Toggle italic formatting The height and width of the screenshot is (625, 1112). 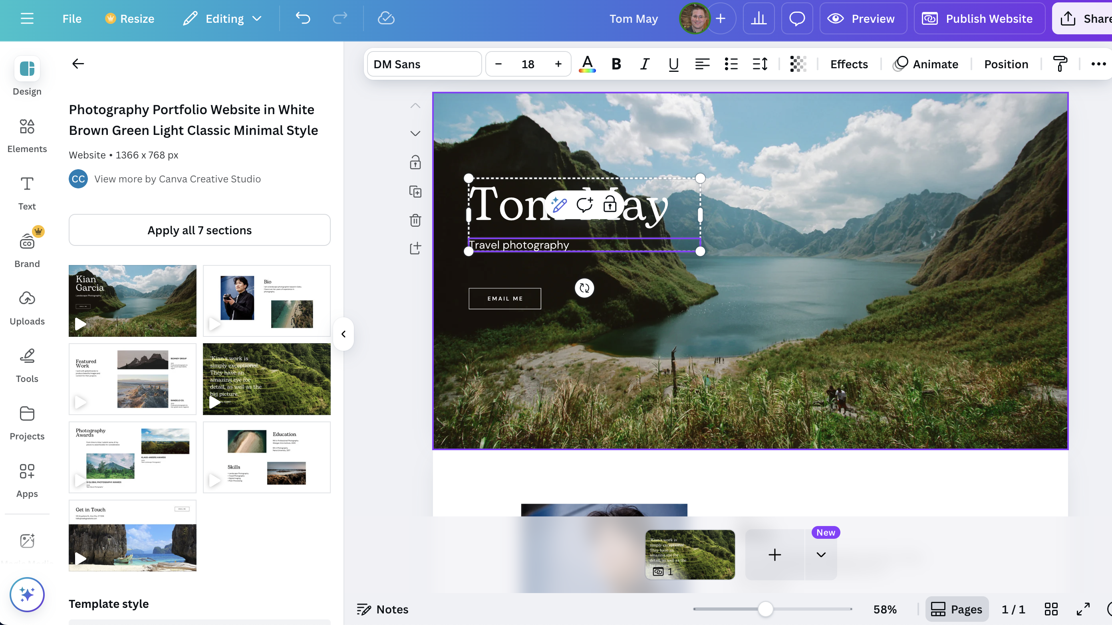tap(645, 64)
